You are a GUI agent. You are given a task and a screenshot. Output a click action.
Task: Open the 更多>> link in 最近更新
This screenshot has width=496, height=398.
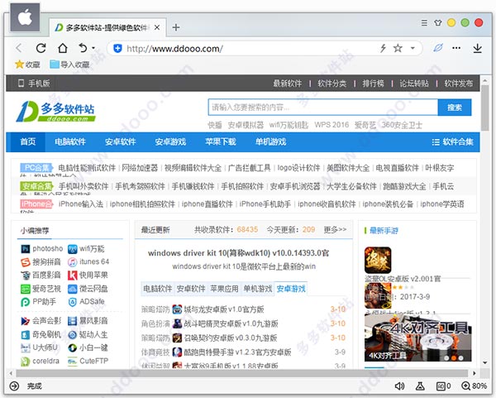tap(335, 229)
